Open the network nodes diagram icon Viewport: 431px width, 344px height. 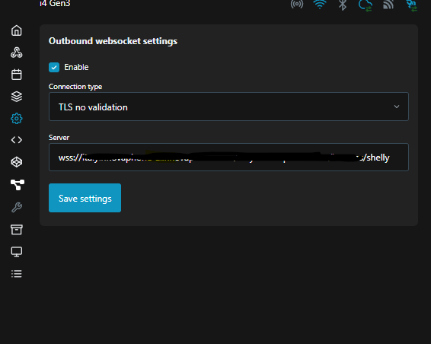click(18, 185)
